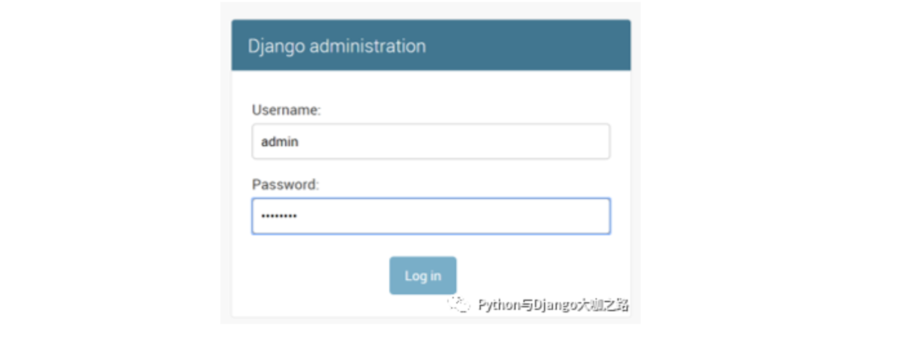This screenshot has width=912, height=364.
Task: Place cursor after the last password dot
Action: (x=298, y=216)
